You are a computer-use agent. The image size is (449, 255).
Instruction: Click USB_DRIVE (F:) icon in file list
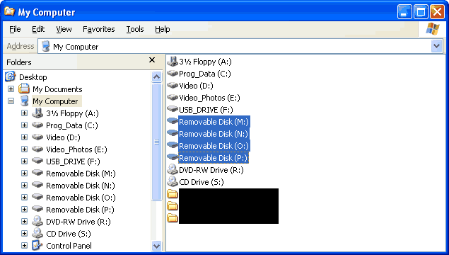pos(173,109)
